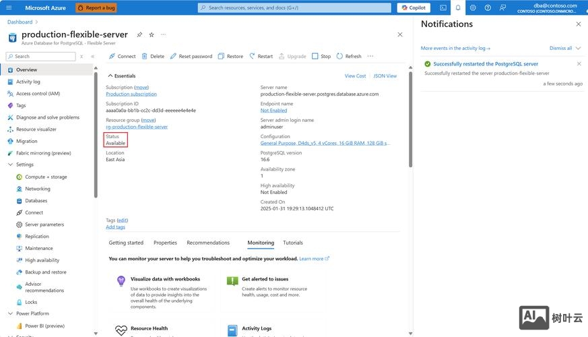Mark the resource as favorite with star
Screen dimensions: 588x337
click(152, 34)
